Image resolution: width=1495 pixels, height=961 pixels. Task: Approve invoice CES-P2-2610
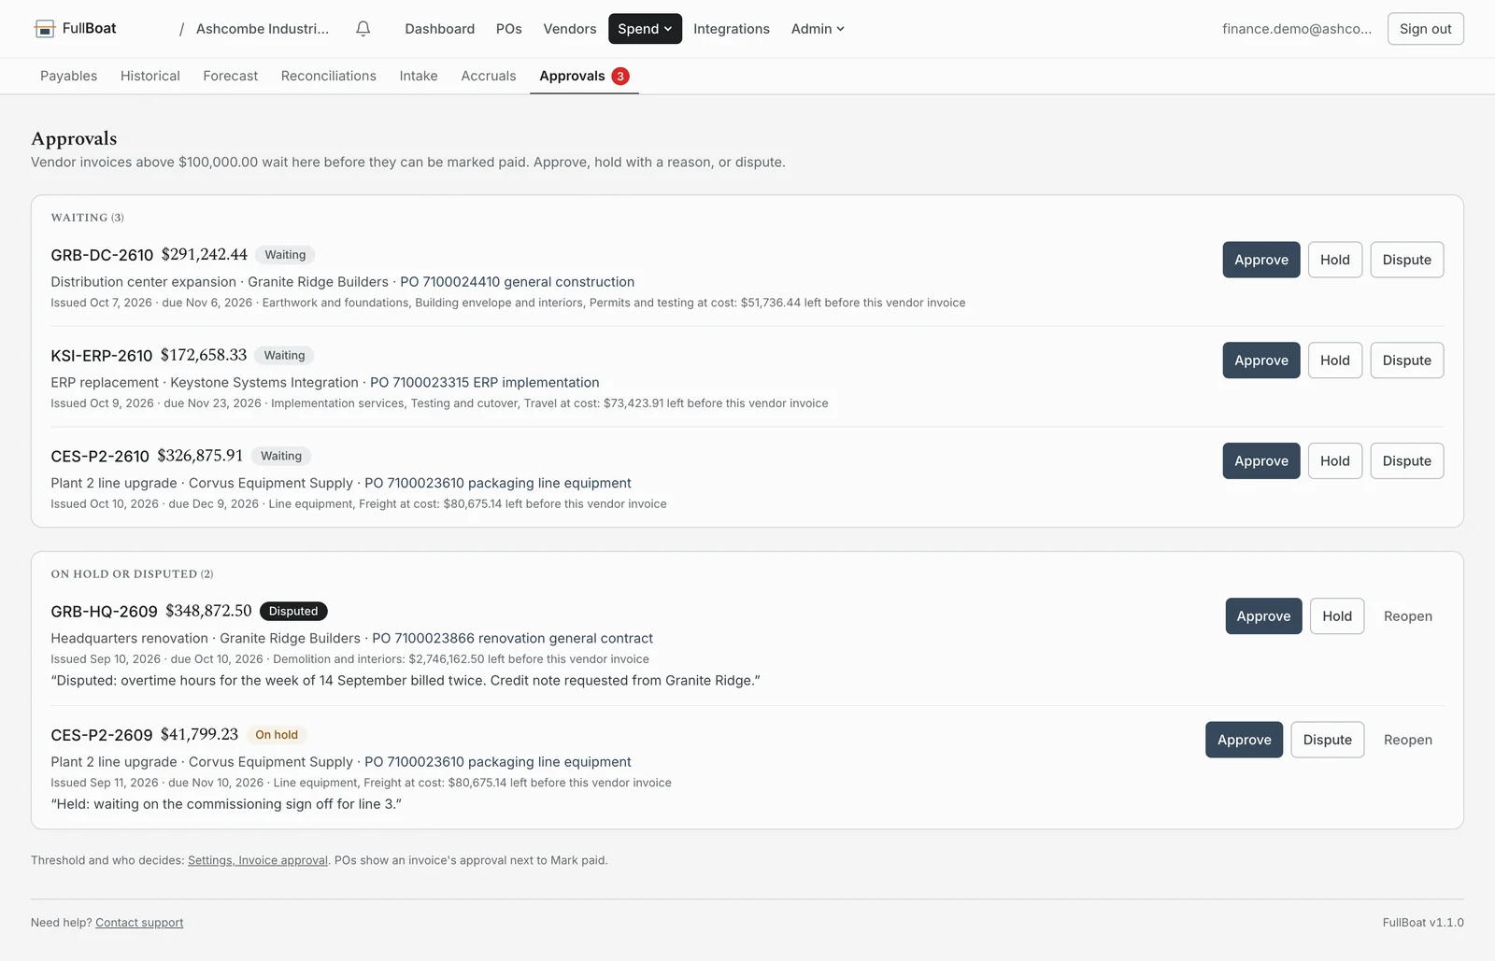pyautogui.click(x=1261, y=461)
